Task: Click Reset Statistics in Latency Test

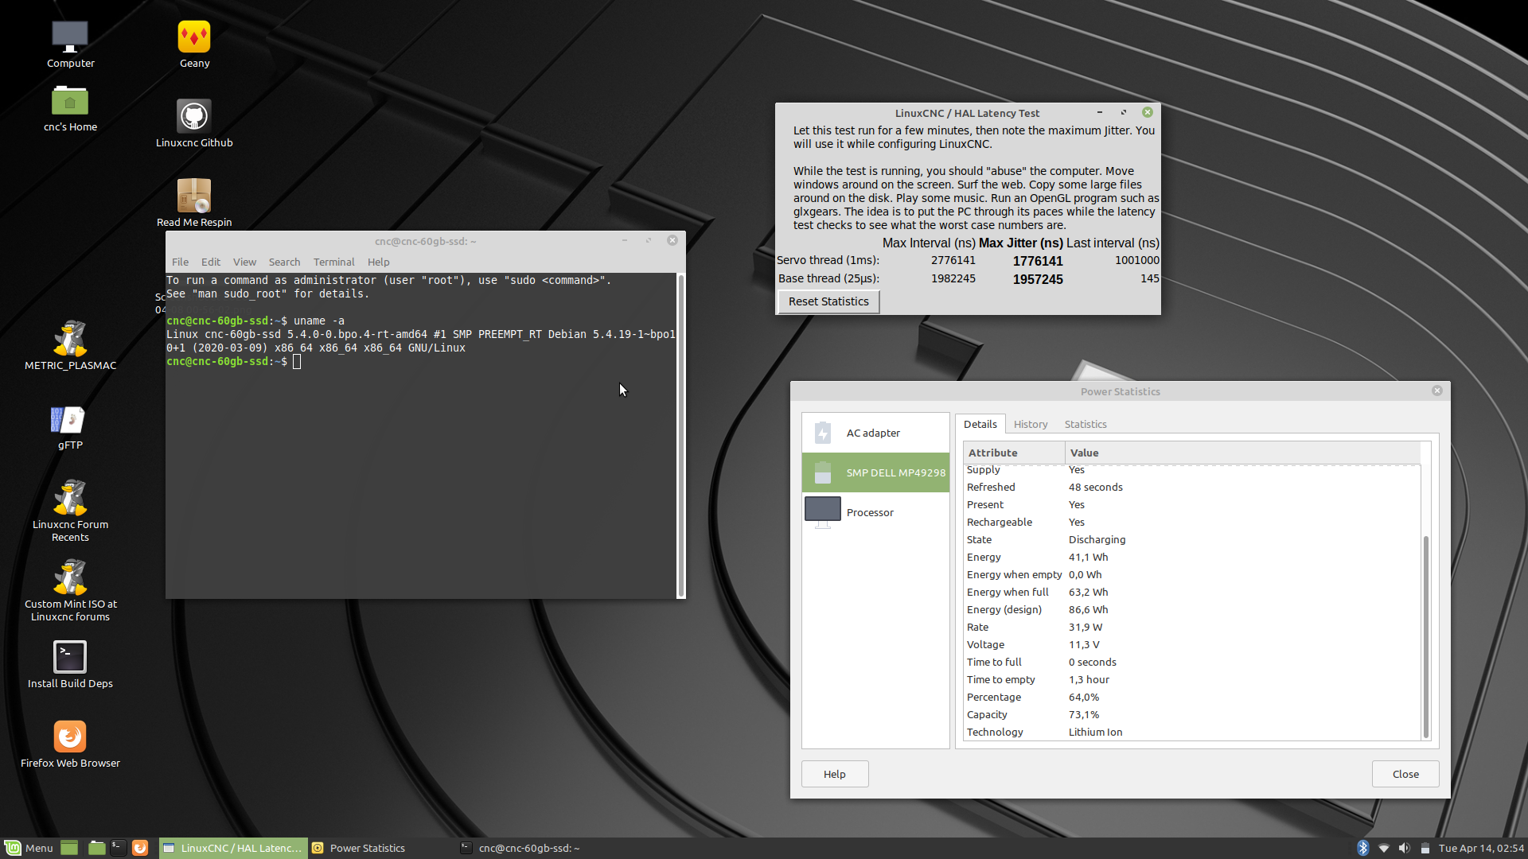Action: (828, 301)
